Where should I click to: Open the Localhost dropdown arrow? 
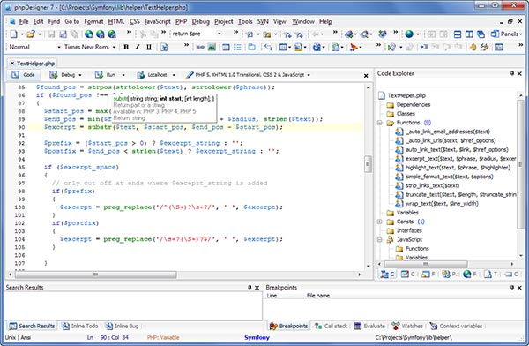click(174, 75)
